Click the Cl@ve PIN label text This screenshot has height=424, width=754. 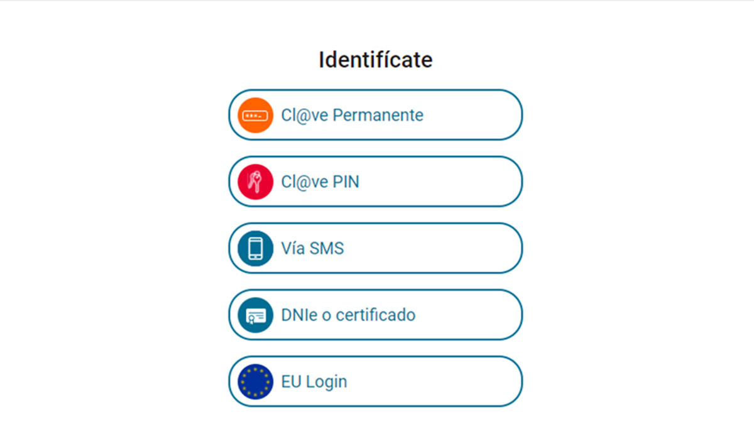320,182
